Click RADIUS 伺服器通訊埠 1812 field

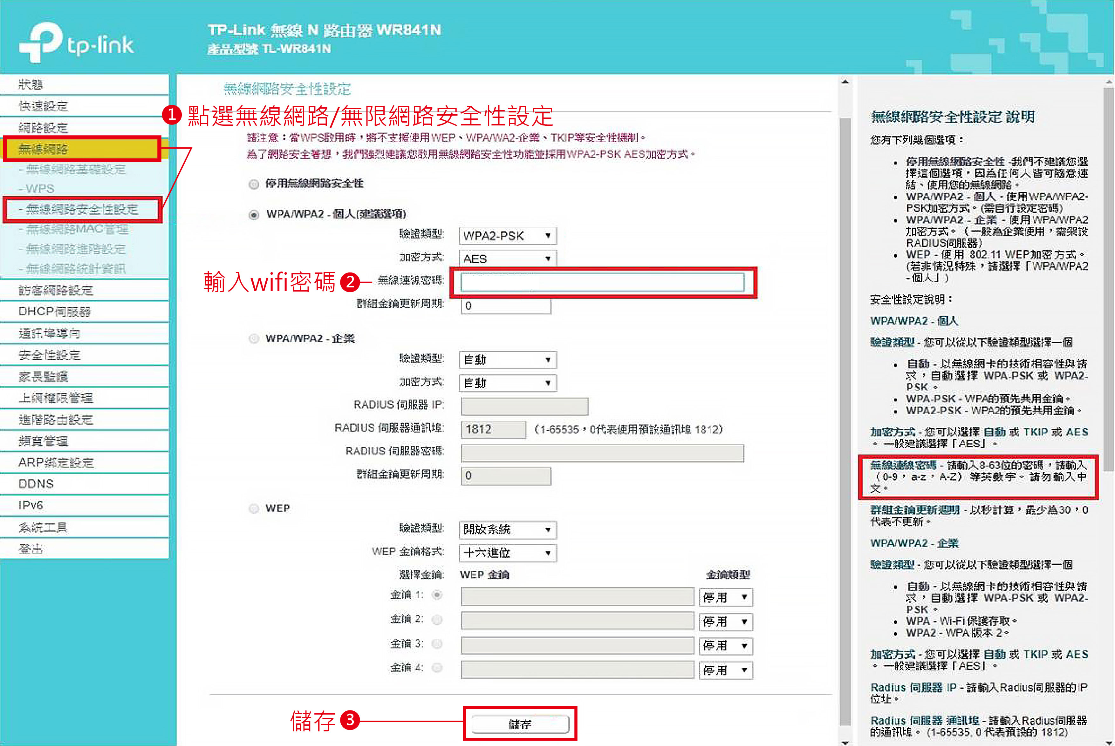493,429
